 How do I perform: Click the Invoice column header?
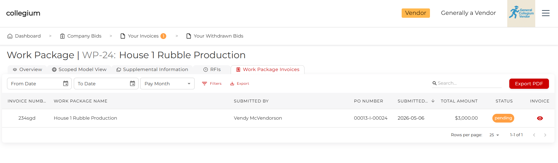point(540,101)
